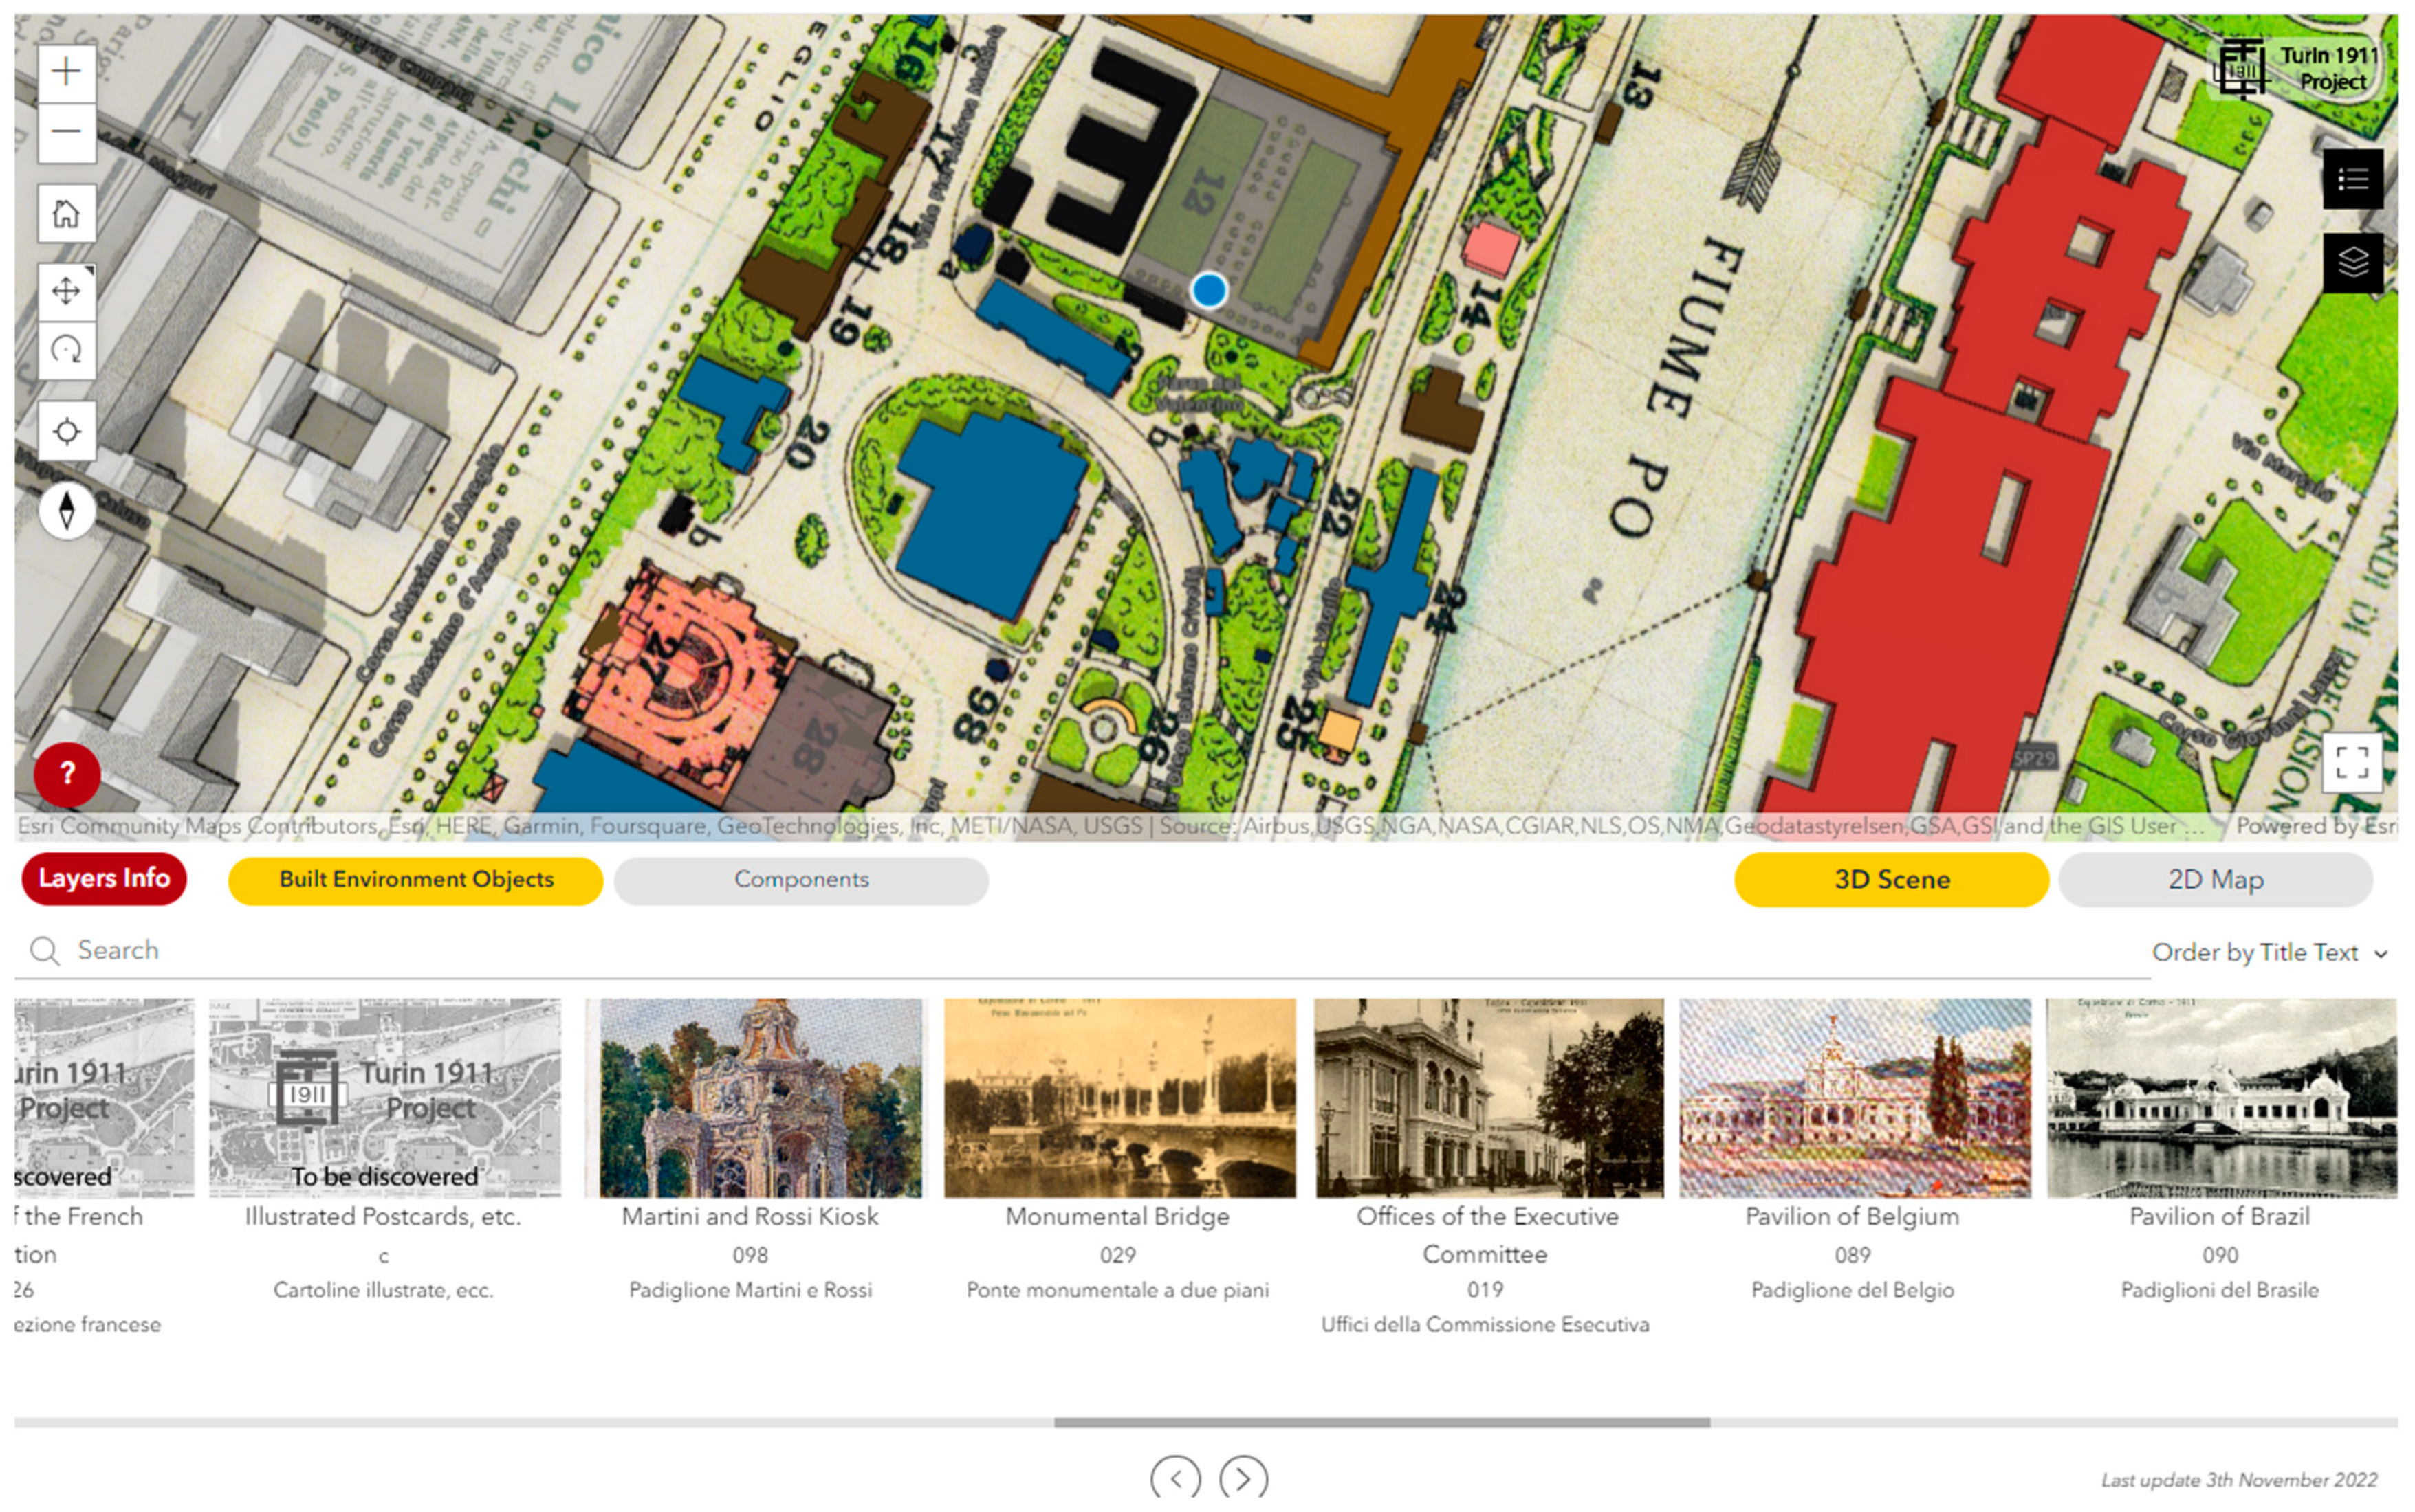
Task: Switch to the 2D Map view
Action: 2215,880
